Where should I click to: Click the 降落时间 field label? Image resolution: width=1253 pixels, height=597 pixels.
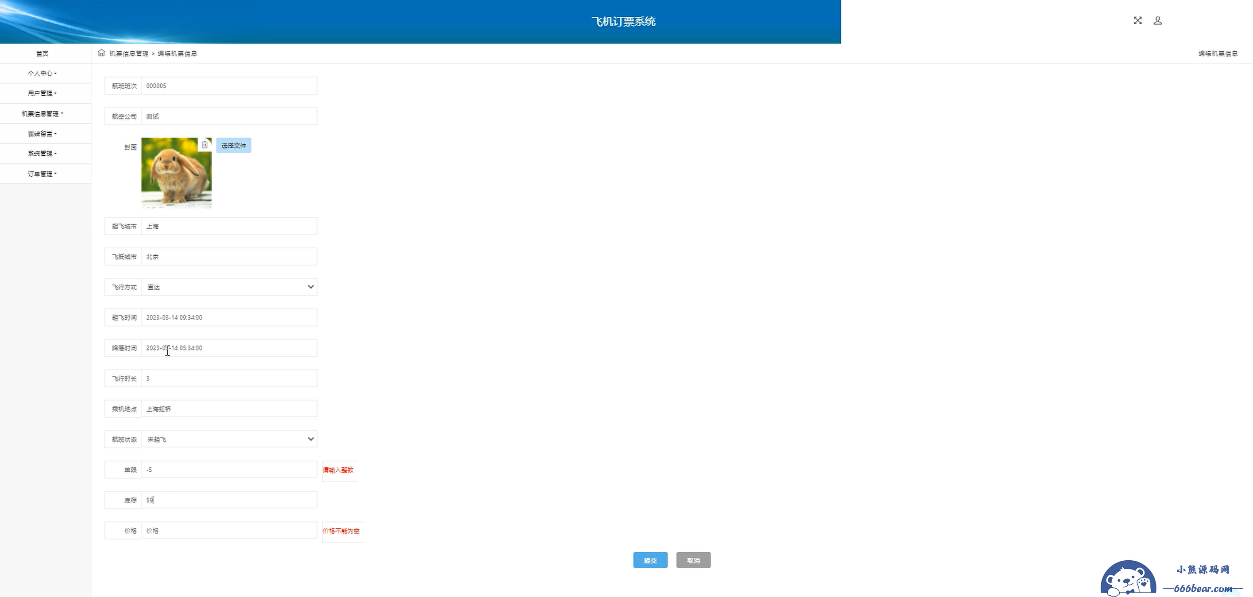(x=124, y=348)
